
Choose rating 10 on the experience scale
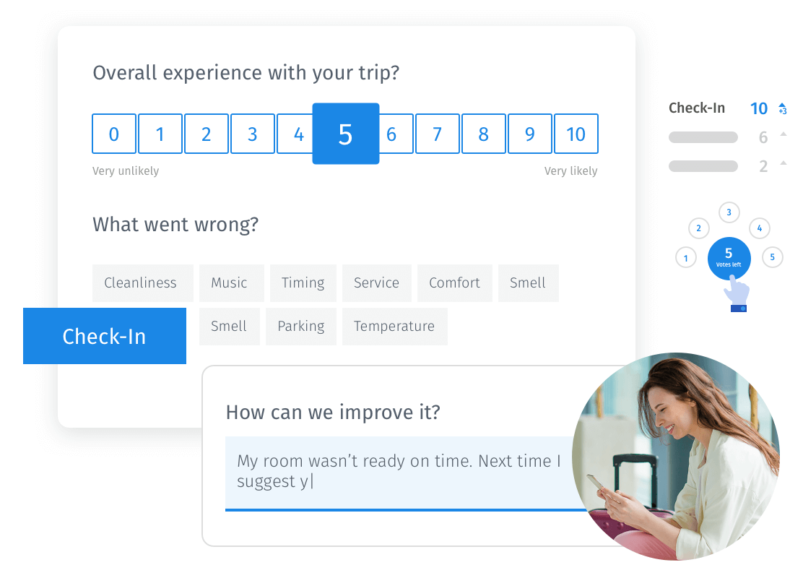tap(576, 134)
